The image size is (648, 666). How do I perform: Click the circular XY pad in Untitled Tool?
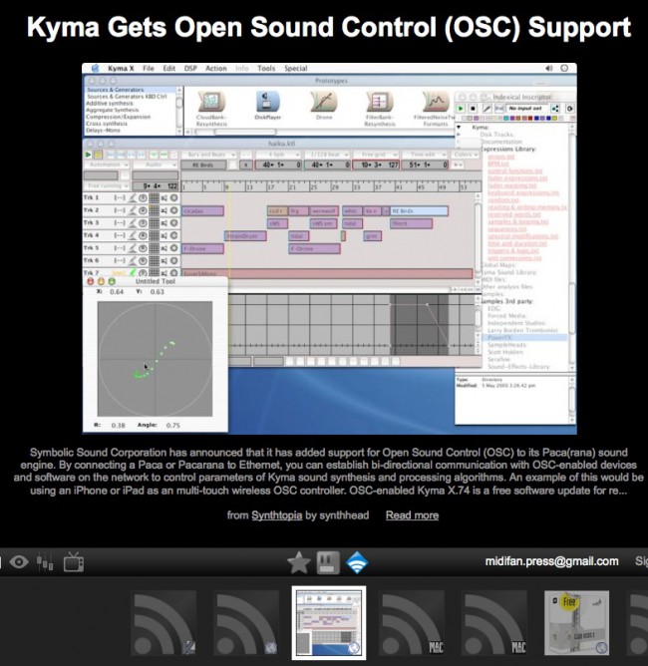coord(155,359)
